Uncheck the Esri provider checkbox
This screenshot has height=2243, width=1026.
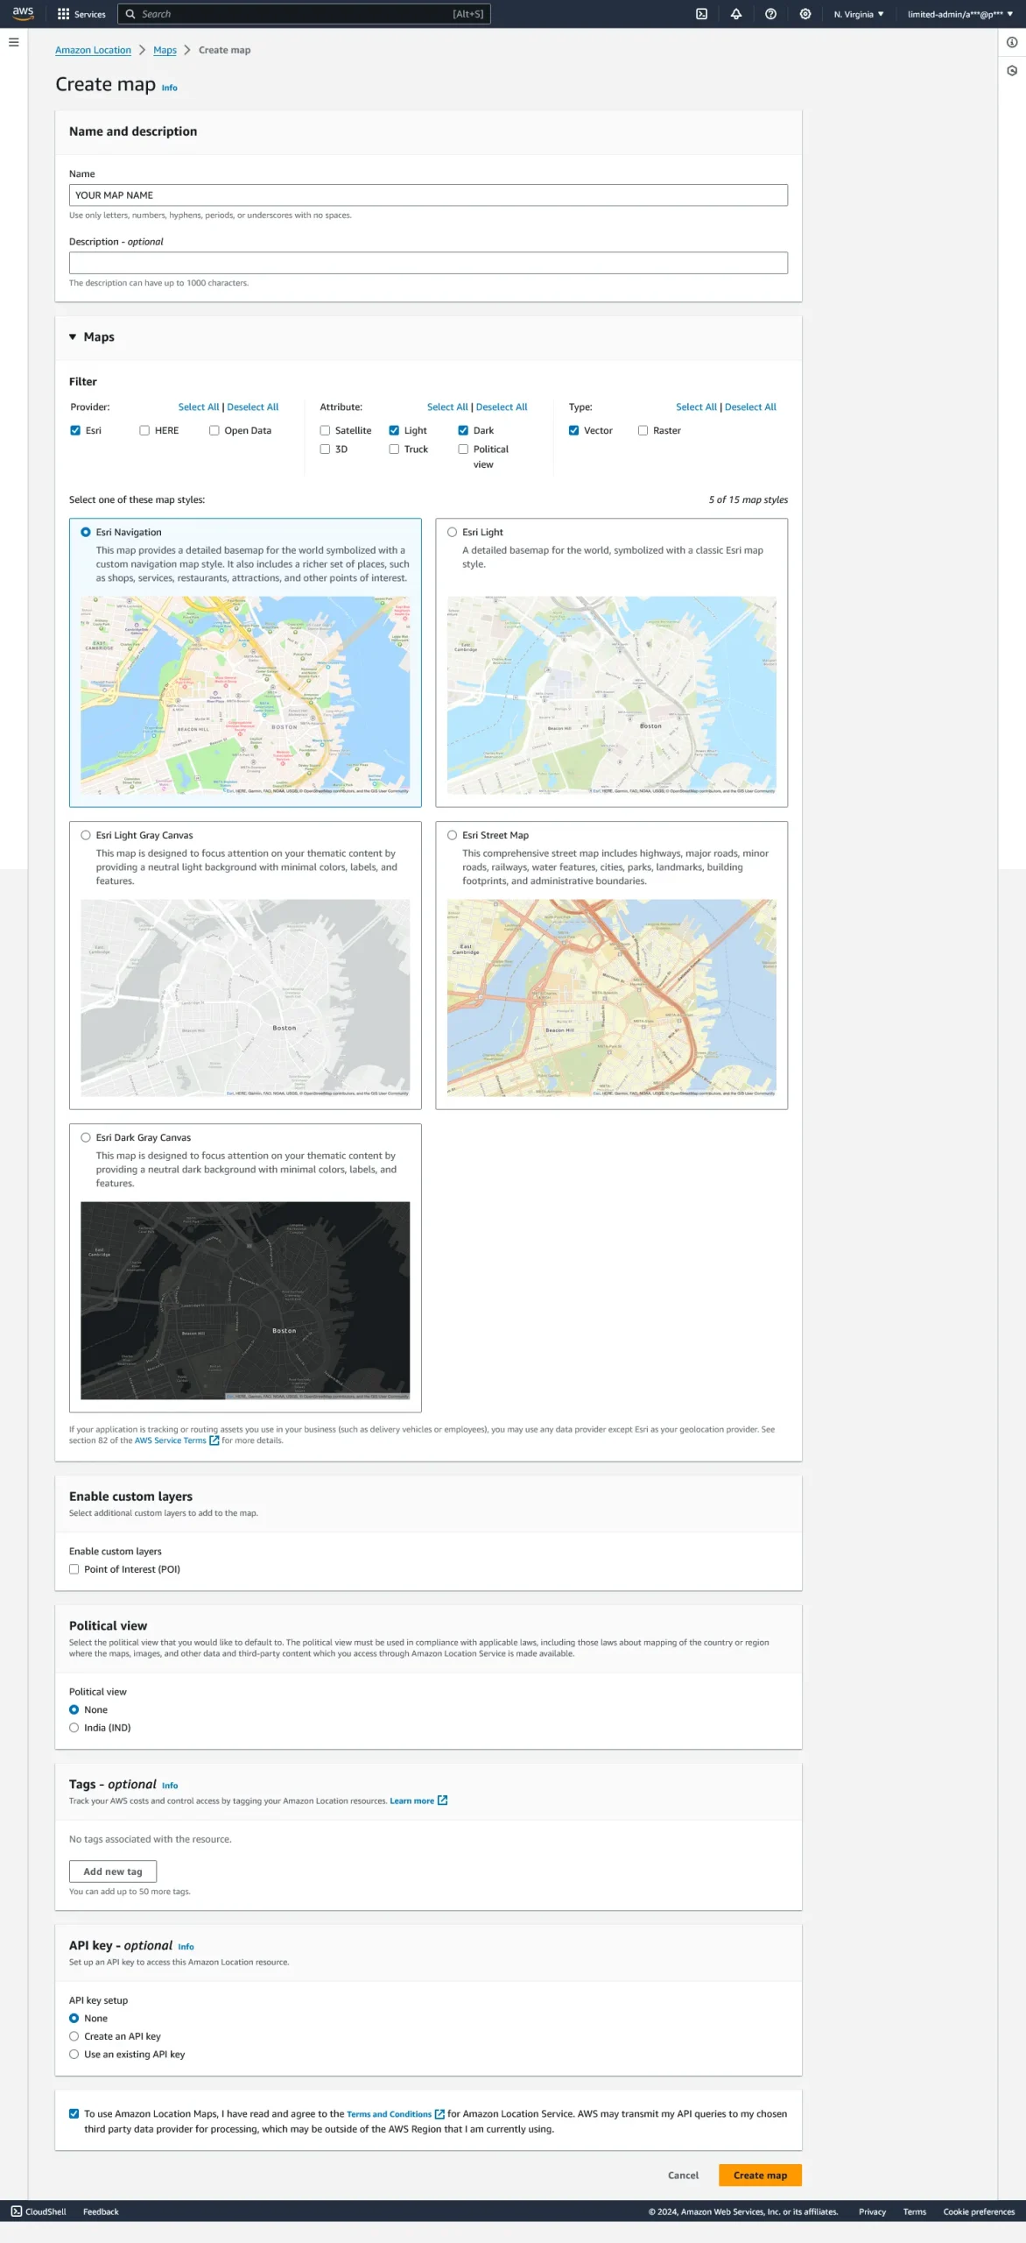pos(75,431)
